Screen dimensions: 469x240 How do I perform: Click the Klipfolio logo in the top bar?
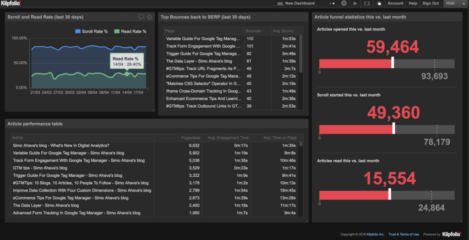[11, 3]
